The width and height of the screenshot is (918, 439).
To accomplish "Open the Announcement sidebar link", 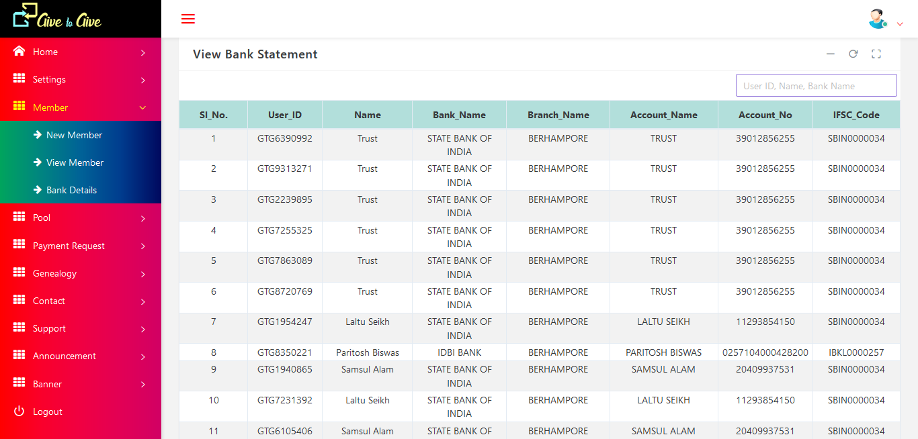I will (x=81, y=356).
